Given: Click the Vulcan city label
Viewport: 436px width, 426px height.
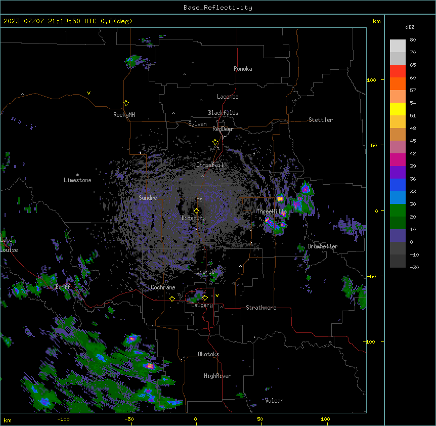Looking at the screenshot, I should coord(274,401).
